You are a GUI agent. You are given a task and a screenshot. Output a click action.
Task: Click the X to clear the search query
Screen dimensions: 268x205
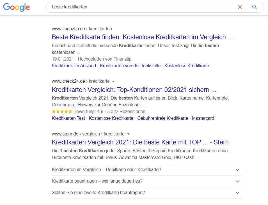click(x=240, y=7)
